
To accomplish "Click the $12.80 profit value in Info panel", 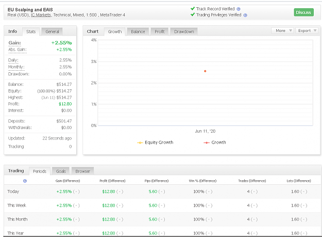I will pyautogui.click(x=65, y=104).
